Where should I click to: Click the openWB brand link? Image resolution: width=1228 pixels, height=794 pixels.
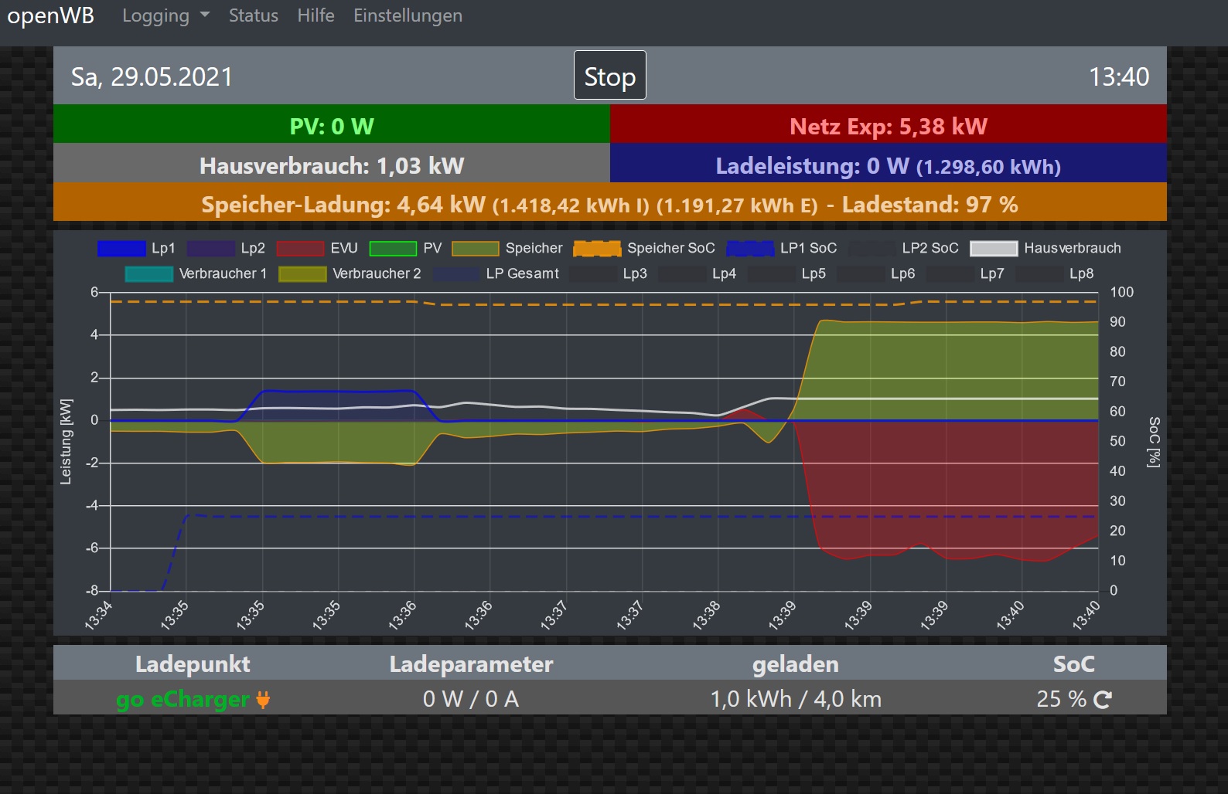click(50, 16)
